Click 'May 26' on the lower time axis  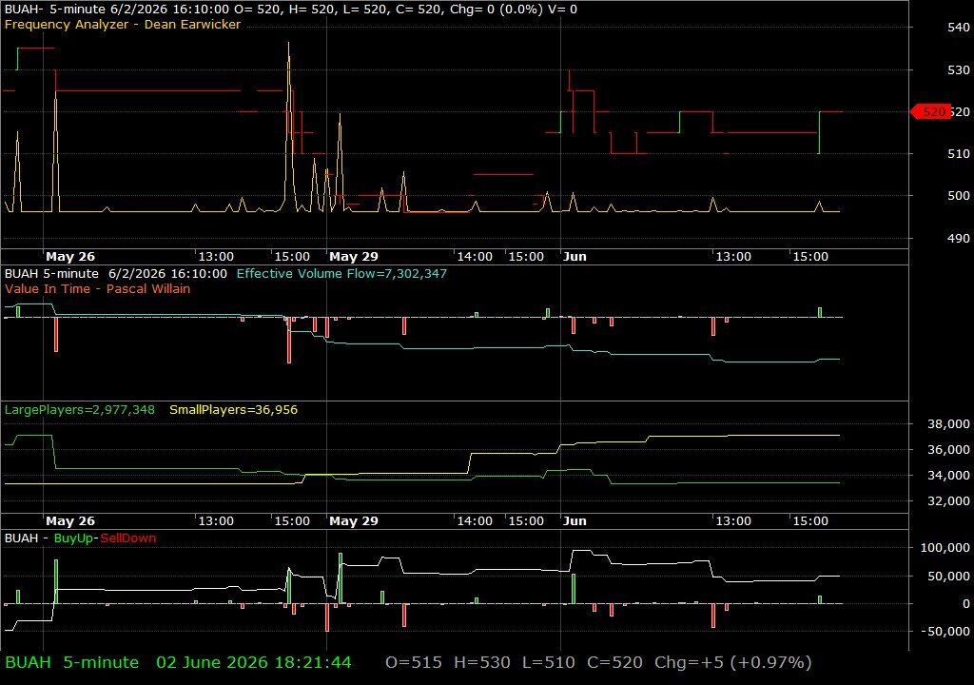tap(70, 521)
